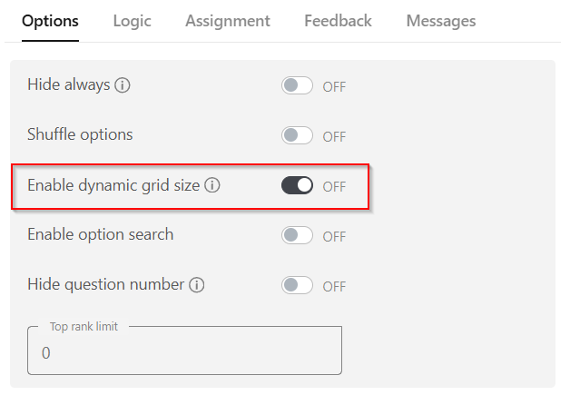The width and height of the screenshot is (570, 395).
Task: Open the Options tab
Action: click(50, 21)
